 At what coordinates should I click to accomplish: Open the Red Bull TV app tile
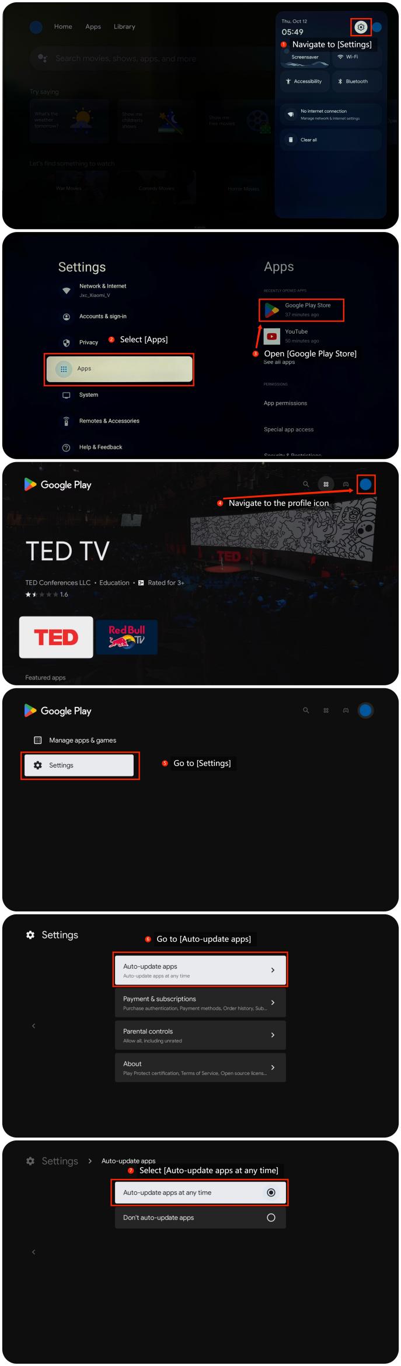click(127, 637)
